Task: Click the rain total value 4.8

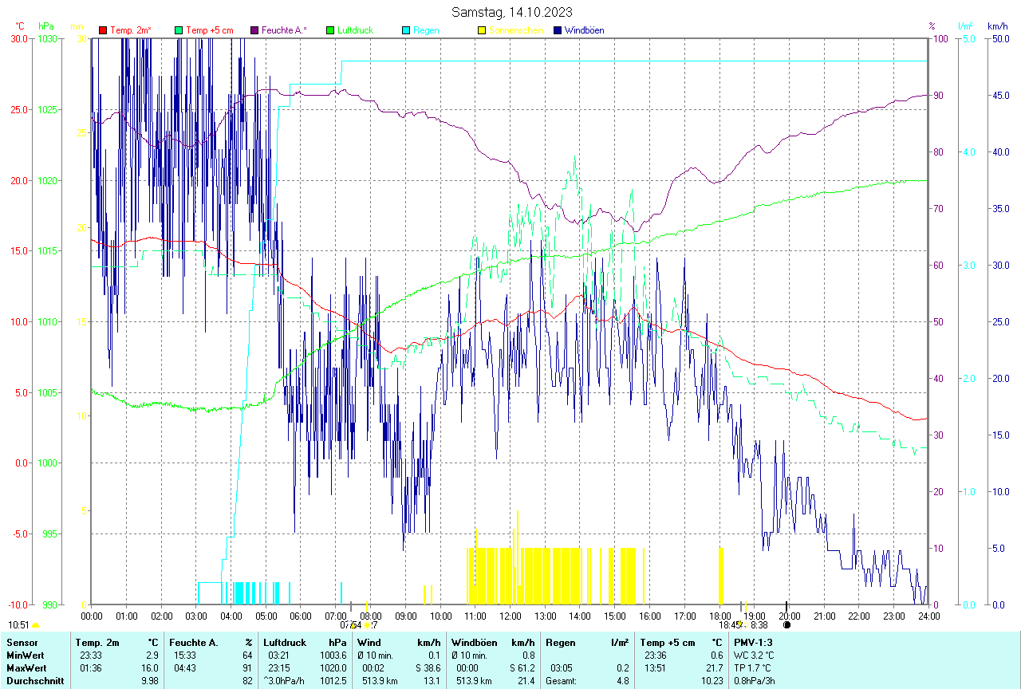Action: (x=622, y=680)
